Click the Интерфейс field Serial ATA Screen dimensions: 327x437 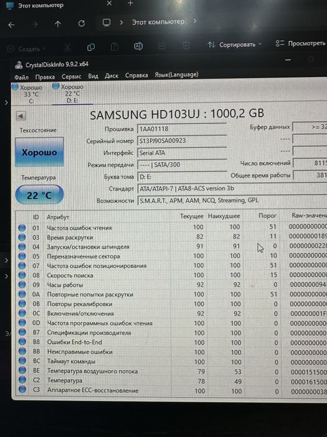click(x=182, y=153)
